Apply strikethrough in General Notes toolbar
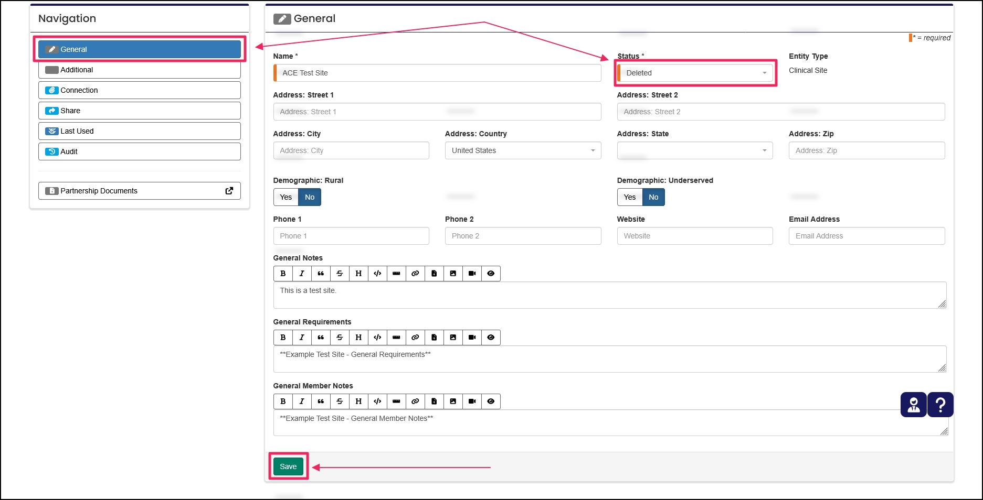This screenshot has width=983, height=500. 340,274
